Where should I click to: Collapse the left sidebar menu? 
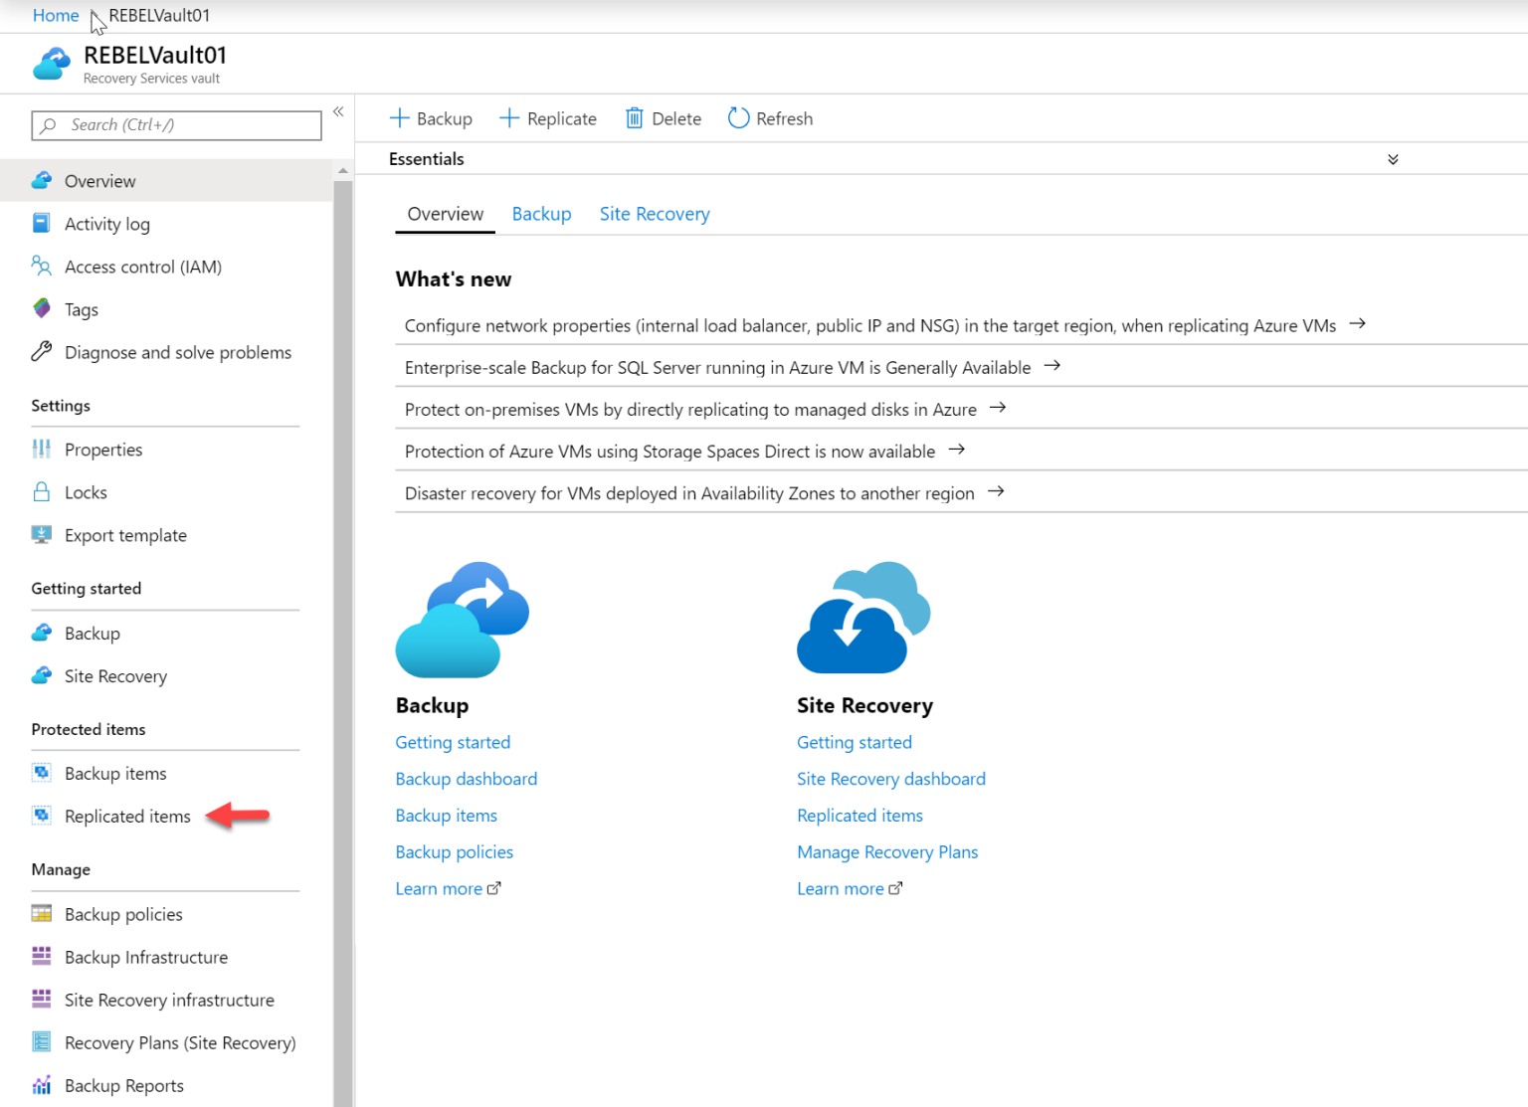coord(338,111)
